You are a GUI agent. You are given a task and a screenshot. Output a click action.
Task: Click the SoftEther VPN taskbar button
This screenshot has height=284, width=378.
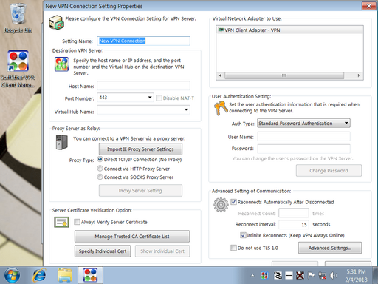point(90,275)
